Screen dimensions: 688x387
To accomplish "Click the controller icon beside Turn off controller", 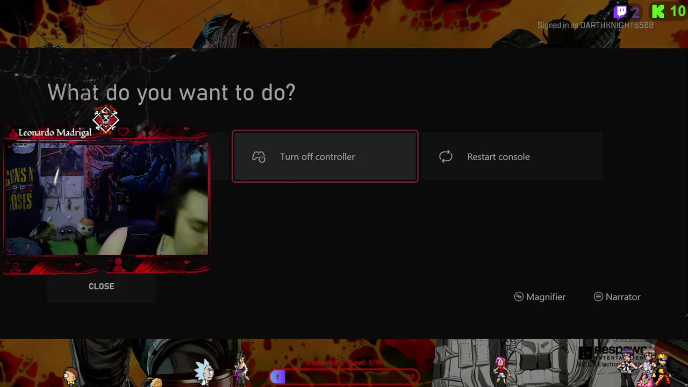I will 259,157.
